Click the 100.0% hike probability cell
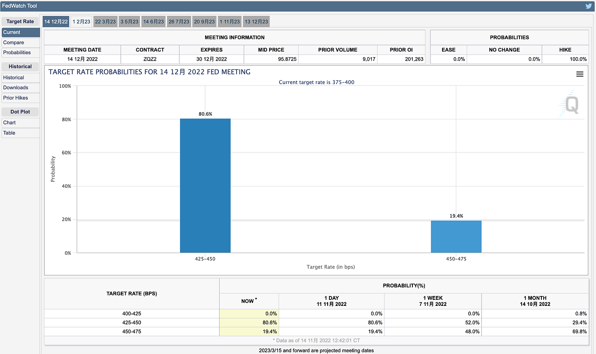 pos(565,59)
